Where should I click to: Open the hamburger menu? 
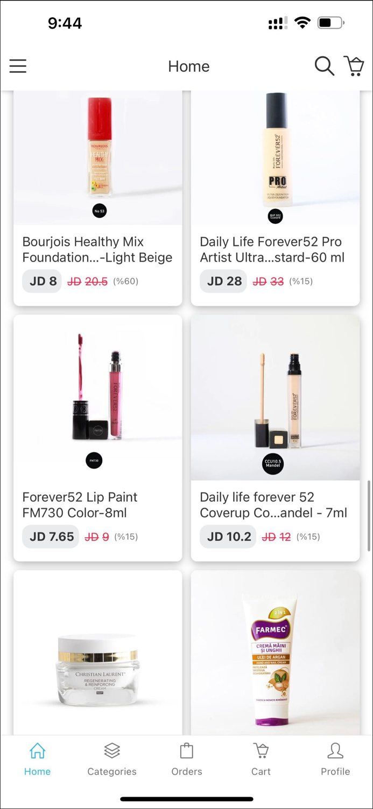(18, 66)
